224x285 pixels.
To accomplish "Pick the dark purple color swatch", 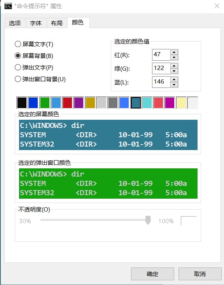I will click(79, 103).
